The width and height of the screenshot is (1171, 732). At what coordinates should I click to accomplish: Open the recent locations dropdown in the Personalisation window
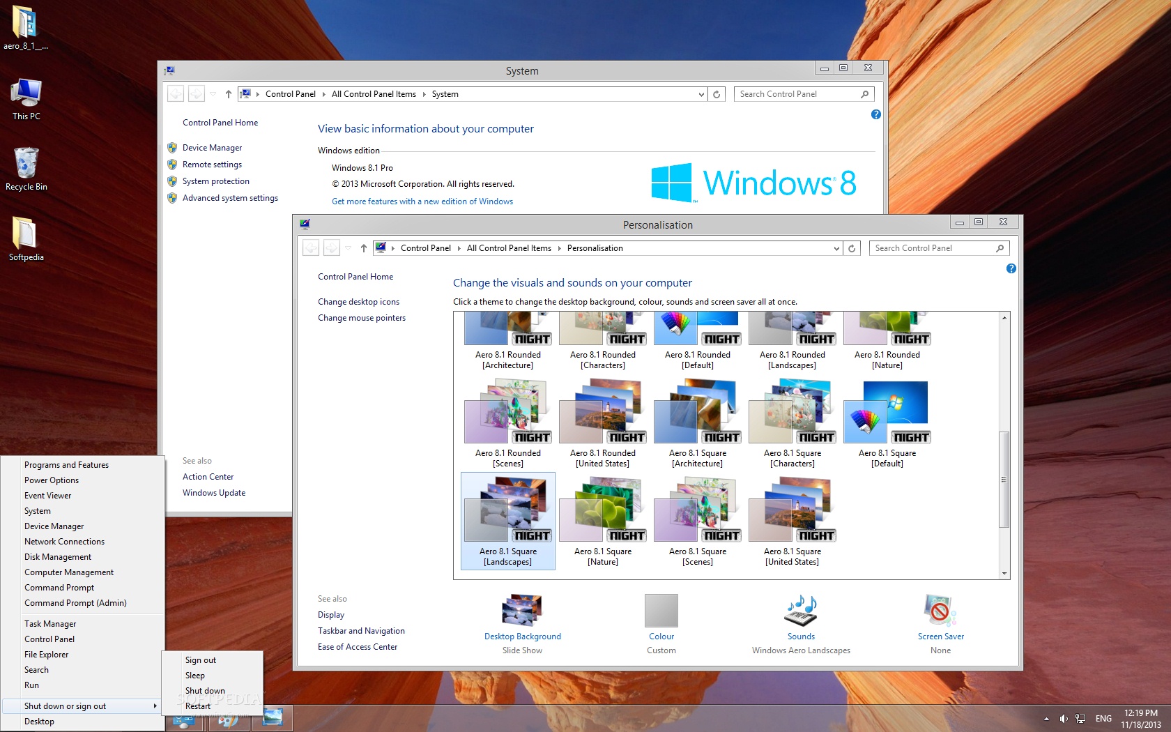(x=348, y=247)
